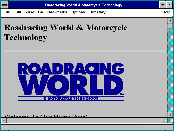
Task: Open the window control menu box
Action: (5, 5)
